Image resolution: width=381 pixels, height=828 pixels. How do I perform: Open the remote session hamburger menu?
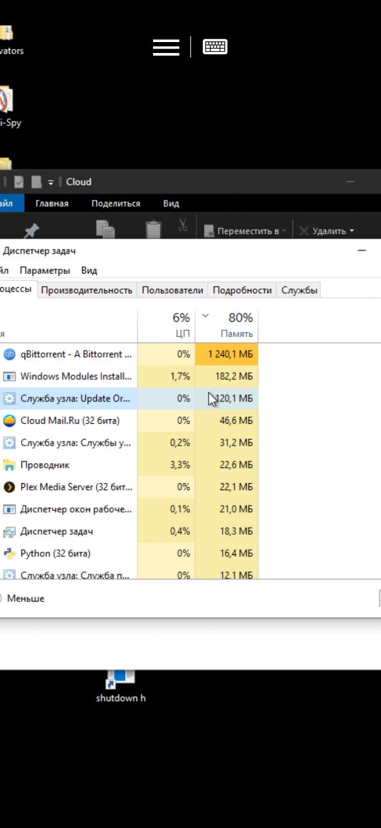click(x=166, y=47)
